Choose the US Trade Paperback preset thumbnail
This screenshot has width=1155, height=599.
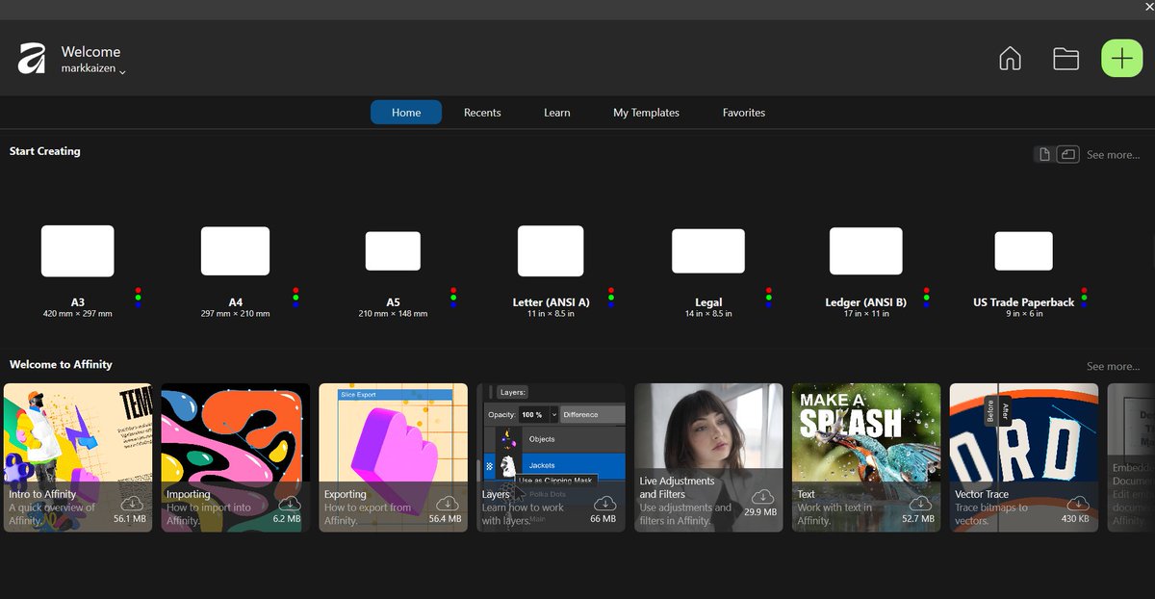[x=1023, y=250]
